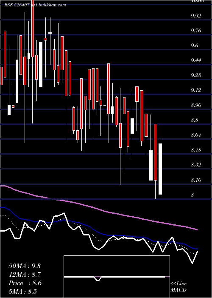Click the 50MA : 9.3 legend value
The image size is (212, 298).
pyautogui.click(x=25, y=266)
